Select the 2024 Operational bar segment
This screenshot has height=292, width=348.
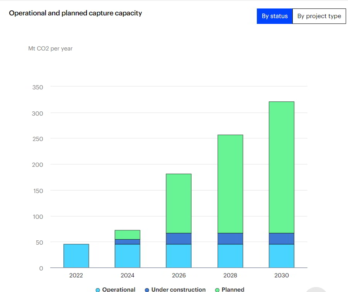click(x=127, y=256)
